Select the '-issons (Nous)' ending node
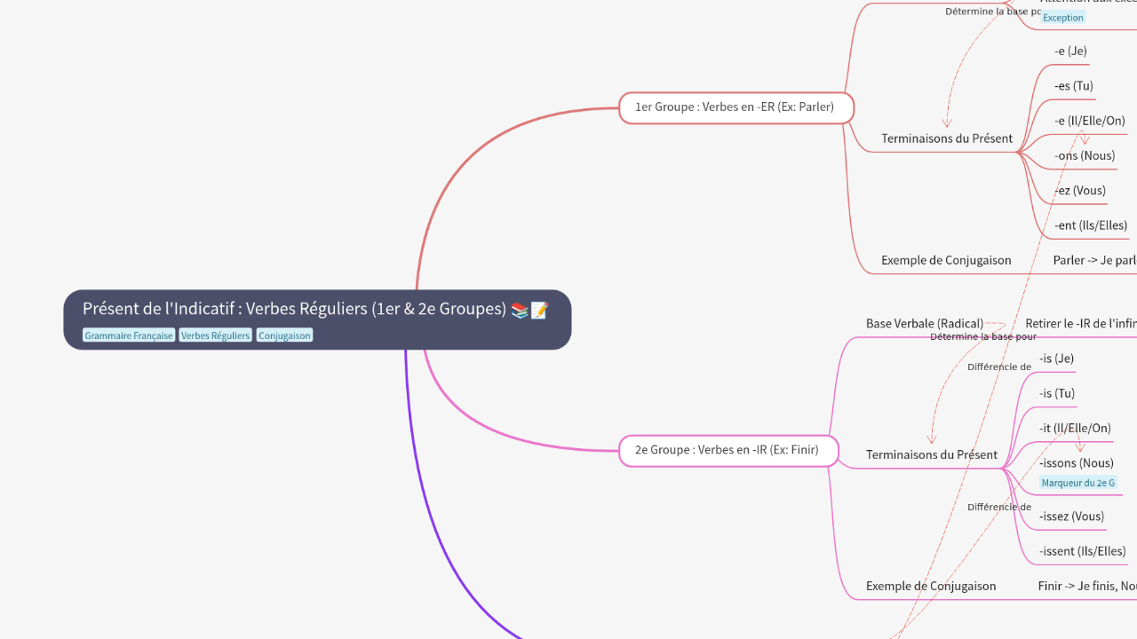The height and width of the screenshot is (639, 1137). click(1076, 462)
